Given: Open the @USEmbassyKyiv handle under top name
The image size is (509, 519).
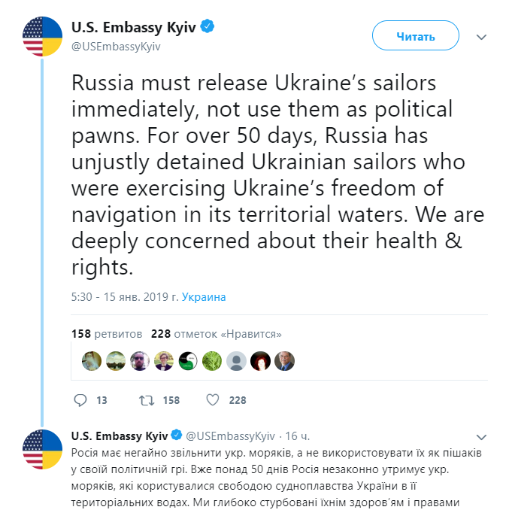Looking at the screenshot, I should point(116,46).
